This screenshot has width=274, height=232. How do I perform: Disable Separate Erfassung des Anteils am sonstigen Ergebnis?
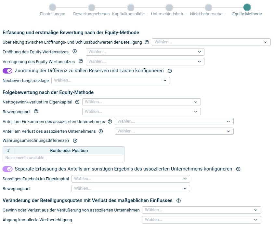tap(7, 169)
